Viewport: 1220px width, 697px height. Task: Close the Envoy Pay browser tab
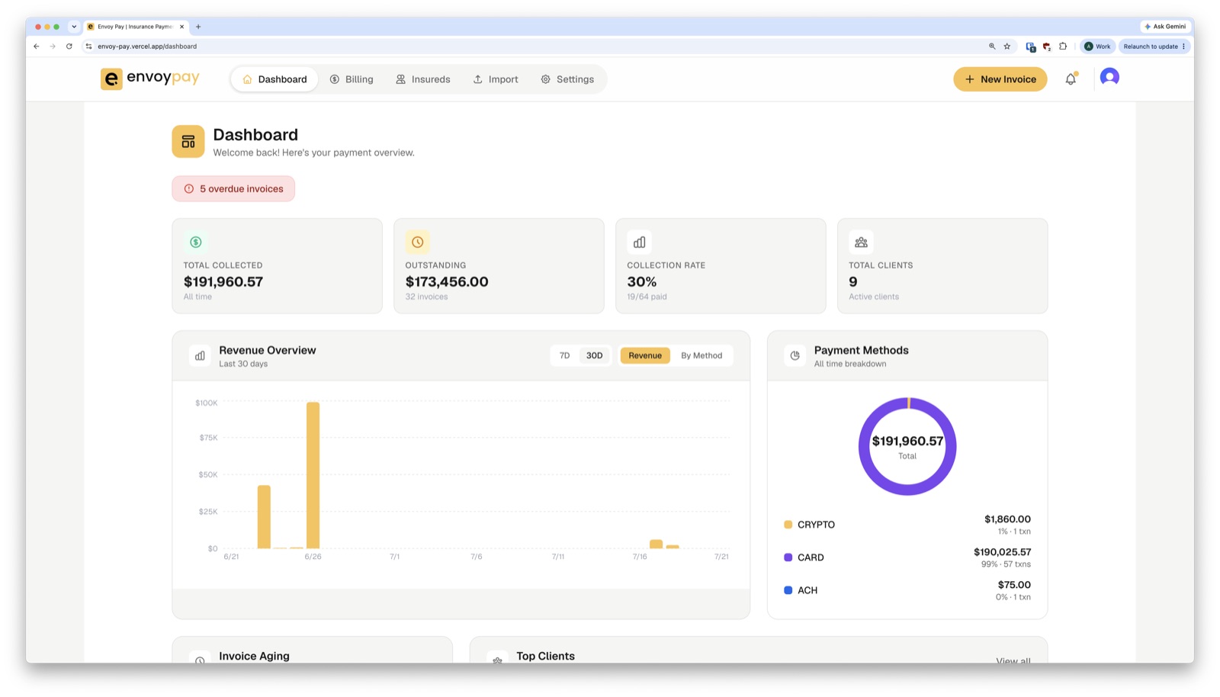click(x=181, y=27)
